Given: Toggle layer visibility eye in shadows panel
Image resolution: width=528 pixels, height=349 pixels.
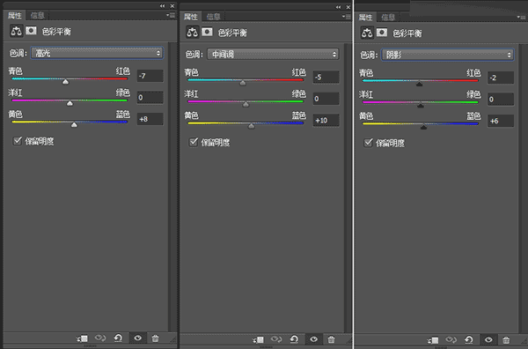Looking at the screenshot, I should pyautogui.click(x=488, y=339).
